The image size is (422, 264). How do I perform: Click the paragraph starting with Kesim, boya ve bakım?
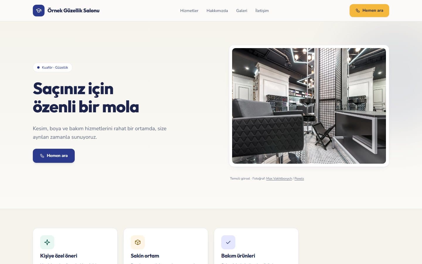(100, 133)
